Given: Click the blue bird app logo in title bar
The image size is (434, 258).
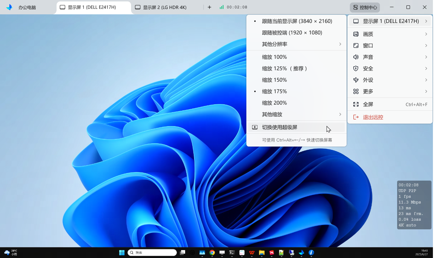Looking at the screenshot, I should point(9,7).
